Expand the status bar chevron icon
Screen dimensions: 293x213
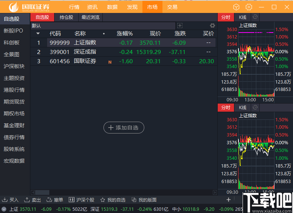pyautogui.click(x=4, y=209)
